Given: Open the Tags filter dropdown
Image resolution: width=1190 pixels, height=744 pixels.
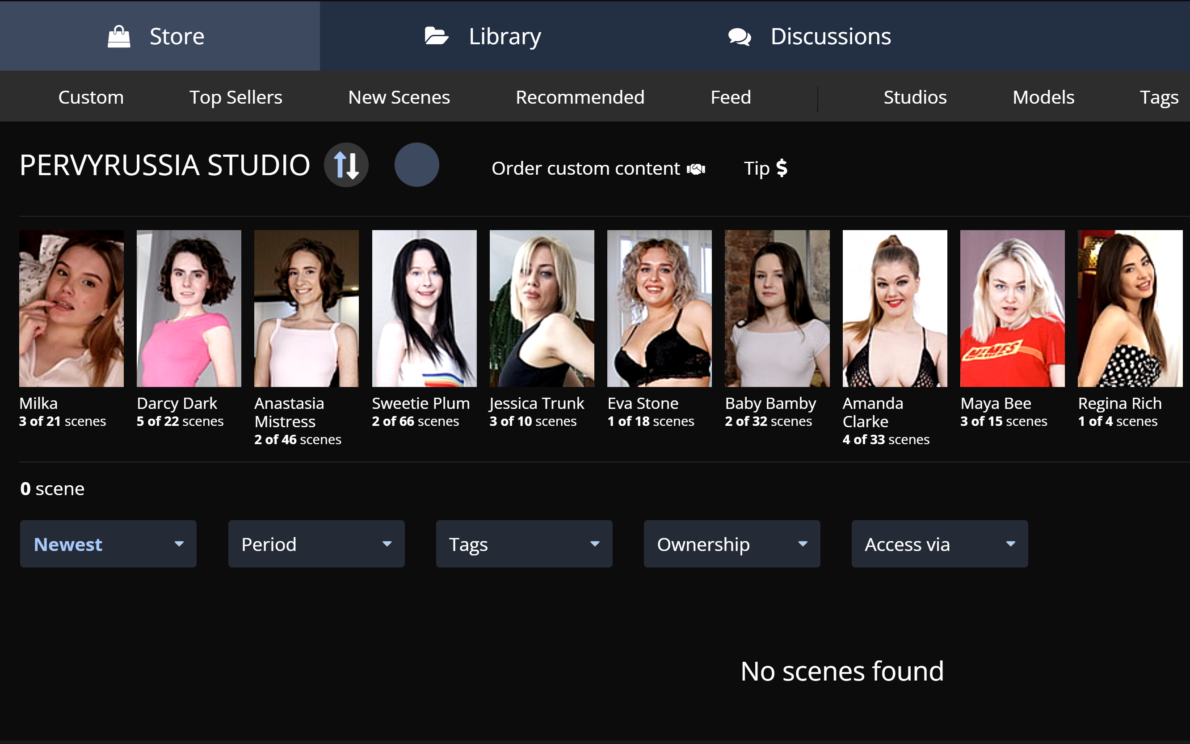Looking at the screenshot, I should [524, 544].
